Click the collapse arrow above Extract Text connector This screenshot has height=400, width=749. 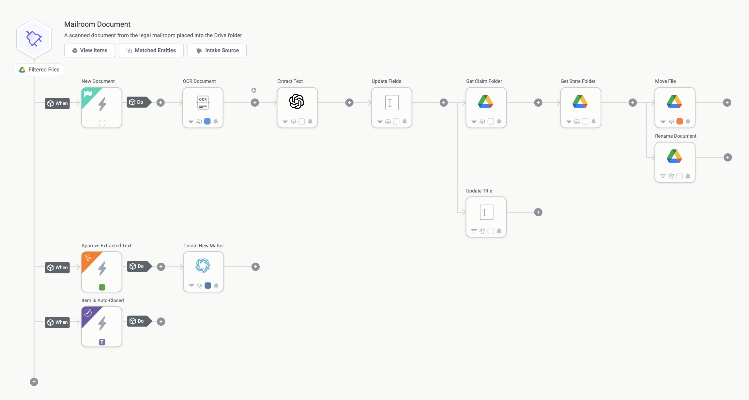(x=254, y=90)
